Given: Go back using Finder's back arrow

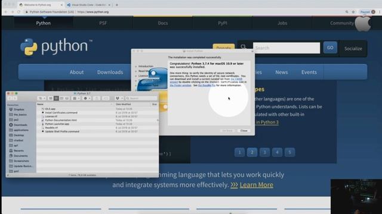Looking at the screenshot, I should point(10,98).
